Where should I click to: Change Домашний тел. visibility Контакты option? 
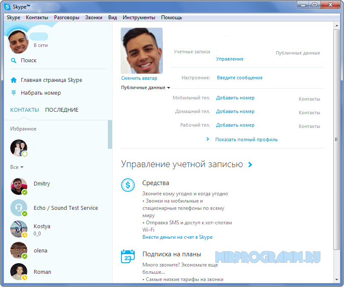click(309, 113)
